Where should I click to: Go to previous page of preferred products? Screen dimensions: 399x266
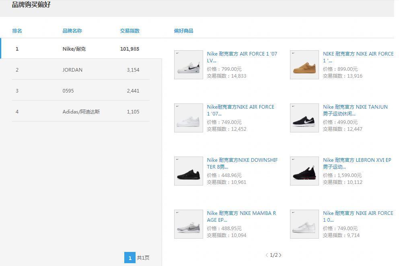click(x=267, y=255)
